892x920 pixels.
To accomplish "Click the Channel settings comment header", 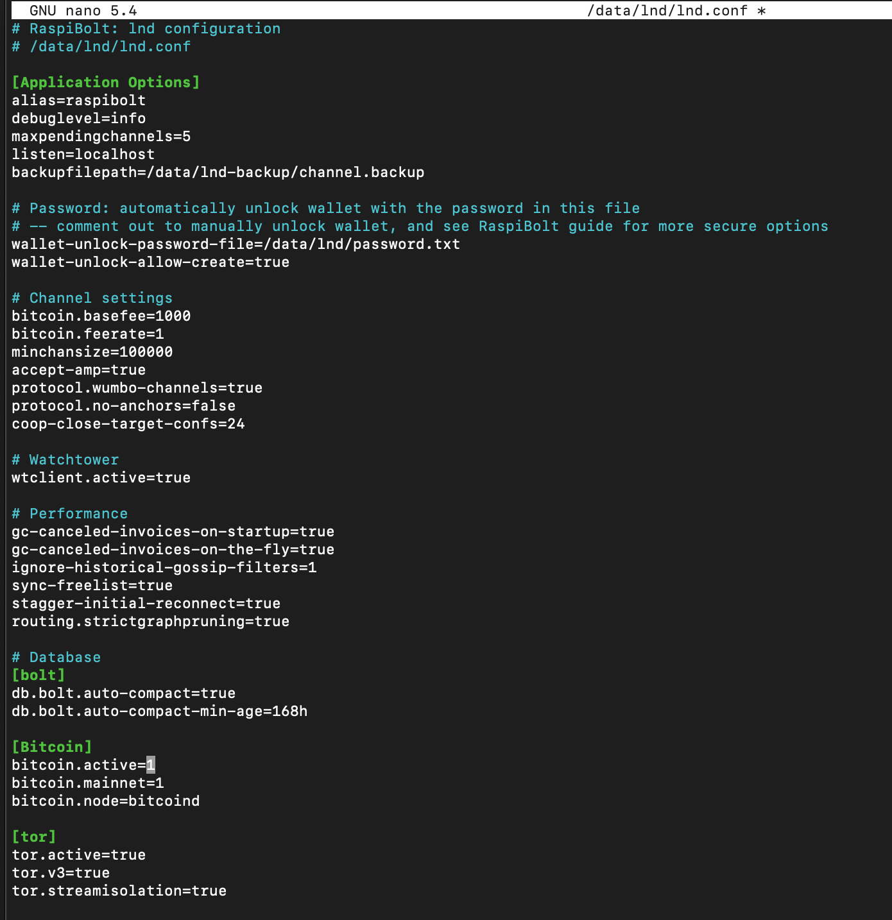I will pos(90,298).
